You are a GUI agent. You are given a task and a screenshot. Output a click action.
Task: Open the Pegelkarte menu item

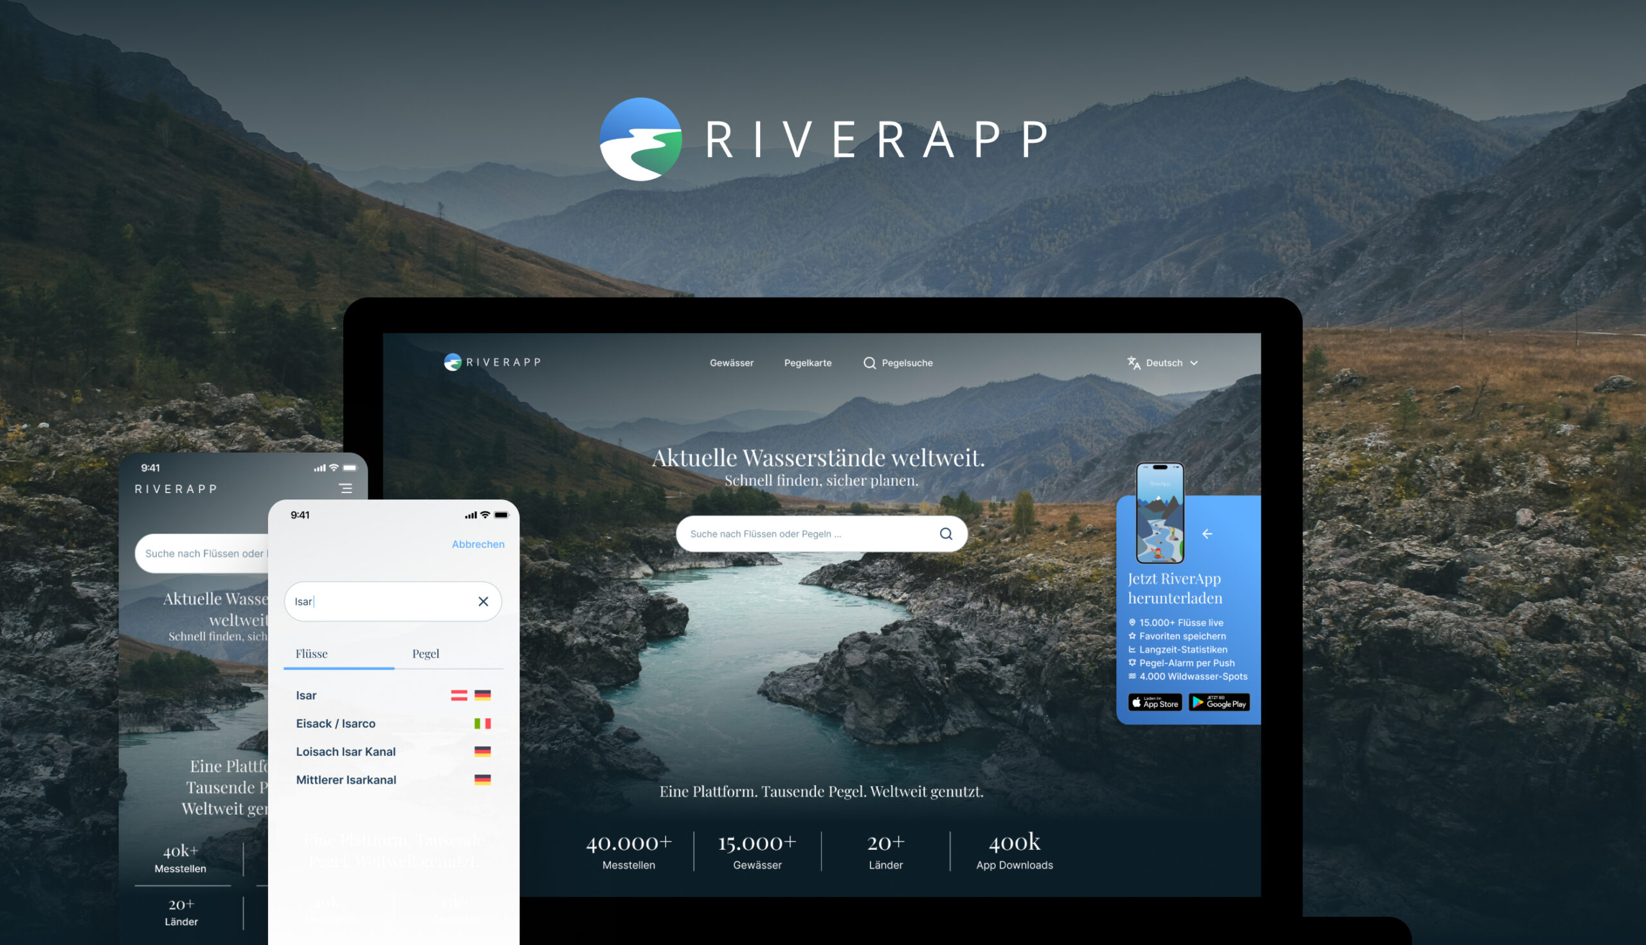coord(808,363)
